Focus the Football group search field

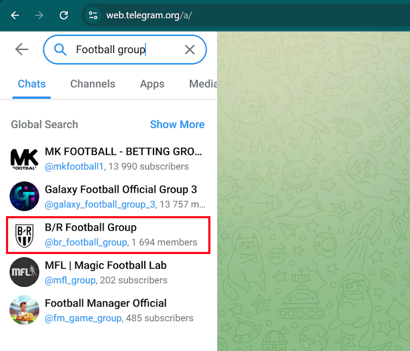click(x=125, y=49)
